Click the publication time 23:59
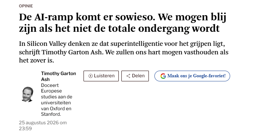 coord(25,128)
